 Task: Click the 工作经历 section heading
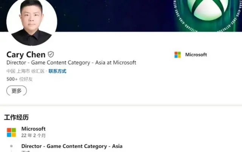point(16,118)
